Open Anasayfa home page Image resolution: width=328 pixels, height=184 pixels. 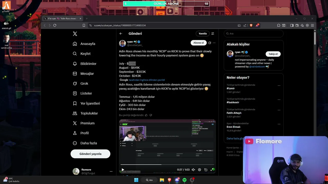point(84,44)
